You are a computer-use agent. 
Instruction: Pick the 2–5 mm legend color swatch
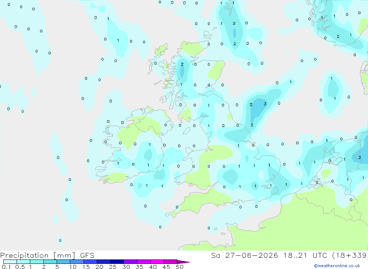point(50,262)
